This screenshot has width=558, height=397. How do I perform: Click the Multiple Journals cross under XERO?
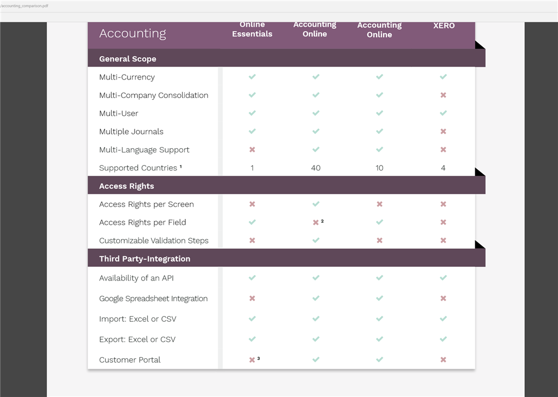pos(443,131)
